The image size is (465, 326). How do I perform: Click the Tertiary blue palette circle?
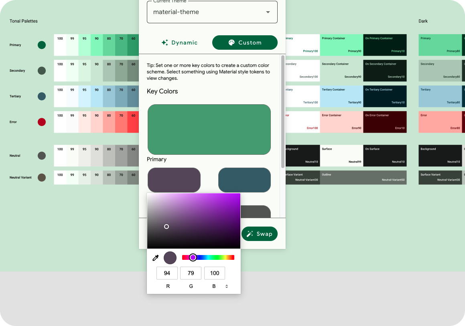[42, 96]
